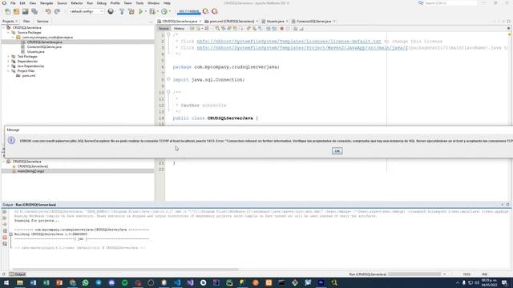Click the Undo toolbar icon
The width and height of the screenshot is (513, 288).
(48, 11)
